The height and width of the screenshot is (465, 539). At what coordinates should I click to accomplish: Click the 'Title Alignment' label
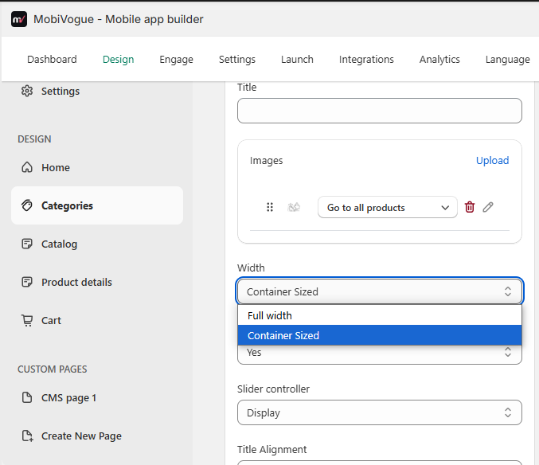(272, 449)
